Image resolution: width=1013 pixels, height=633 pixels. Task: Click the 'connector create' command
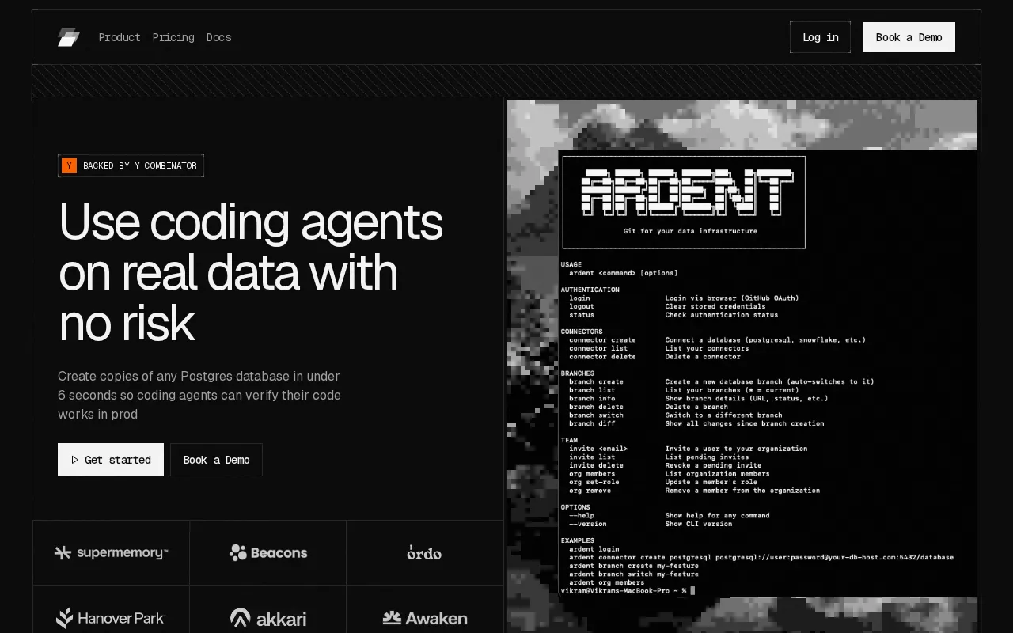[x=602, y=340]
